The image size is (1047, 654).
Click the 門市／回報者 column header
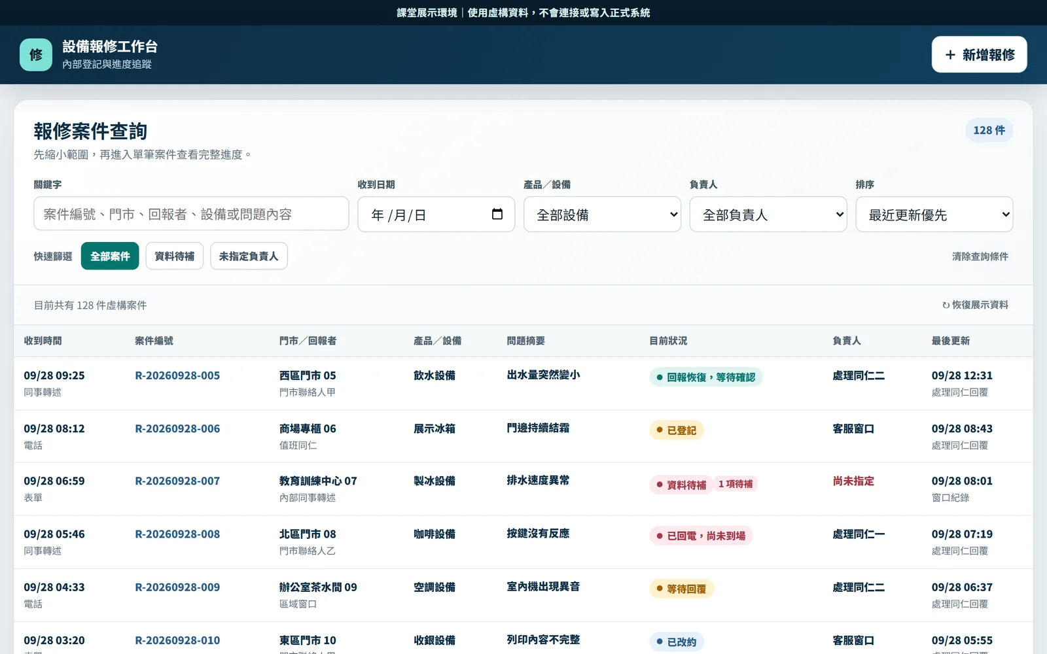(x=308, y=341)
